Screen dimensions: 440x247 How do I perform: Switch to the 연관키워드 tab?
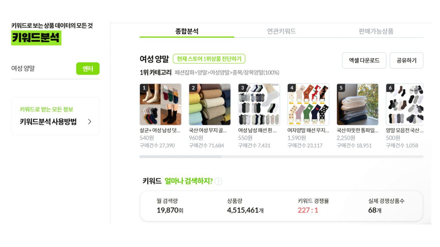click(x=281, y=31)
